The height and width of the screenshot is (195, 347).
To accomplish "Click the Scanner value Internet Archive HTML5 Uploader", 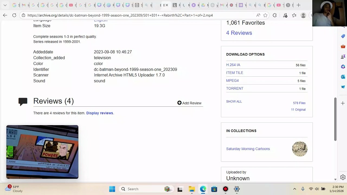I will 129,75.
